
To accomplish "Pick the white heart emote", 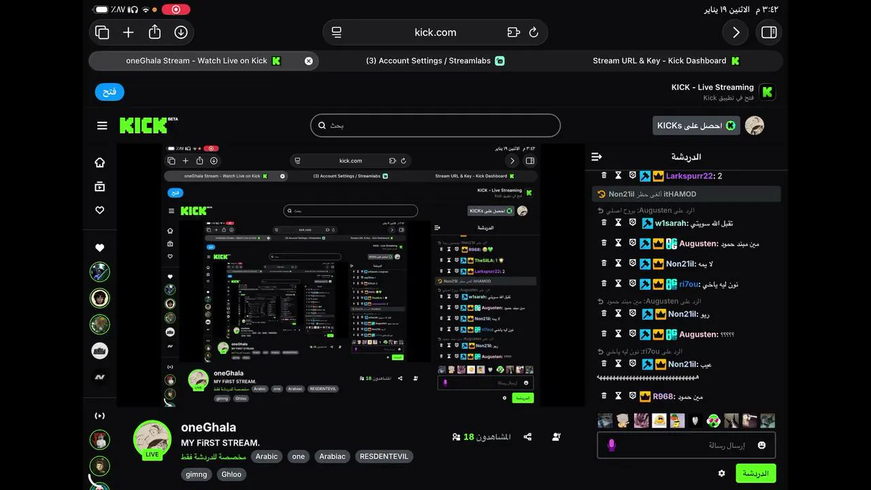I will coord(695,421).
